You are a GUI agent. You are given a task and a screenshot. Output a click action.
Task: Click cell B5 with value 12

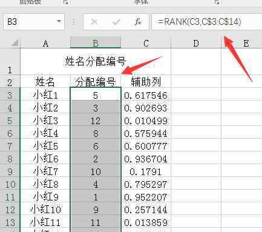[x=96, y=119]
